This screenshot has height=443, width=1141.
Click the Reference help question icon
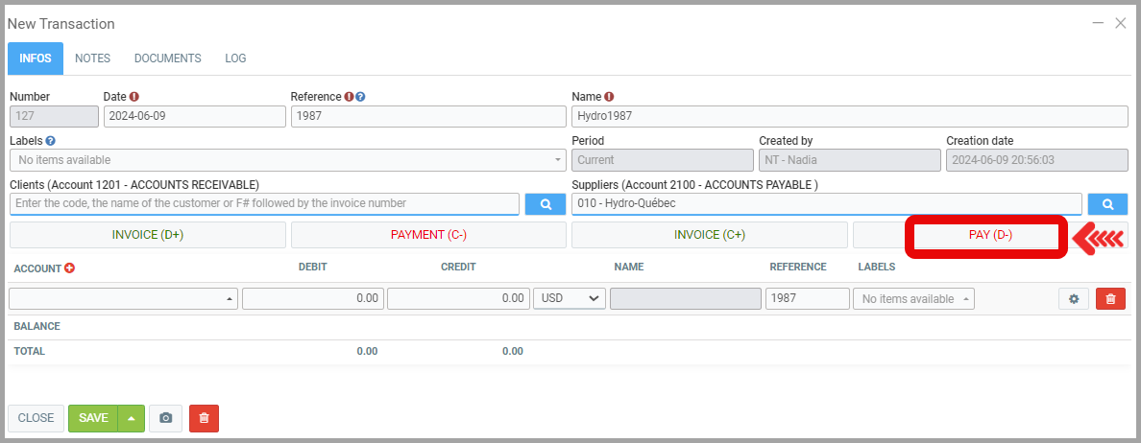pos(360,97)
